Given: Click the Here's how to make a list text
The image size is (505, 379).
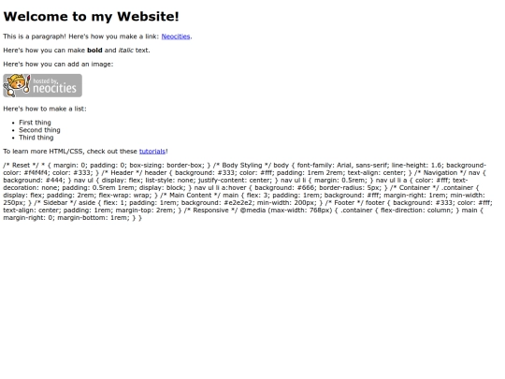Looking at the screenshot, I should (x=45, y=109).
